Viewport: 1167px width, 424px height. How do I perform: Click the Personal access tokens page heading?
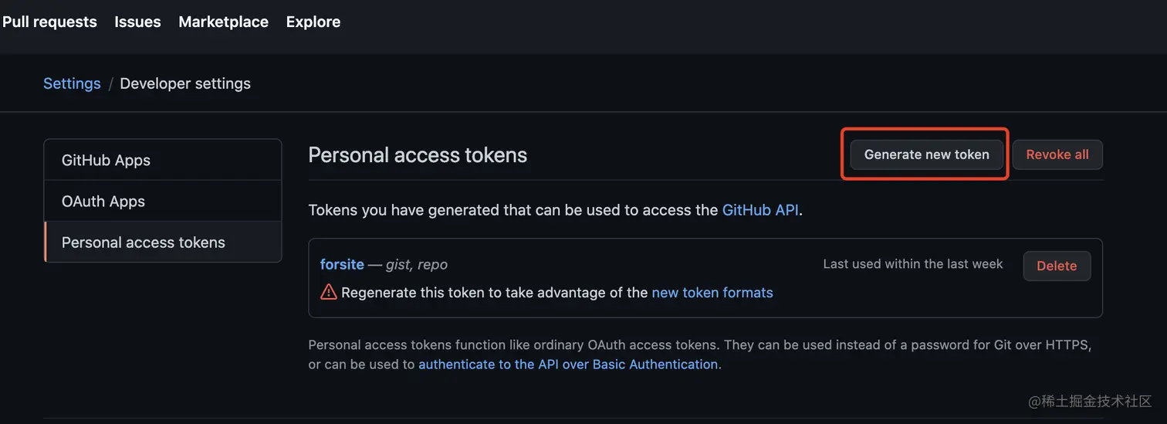(x=418, y=155)
